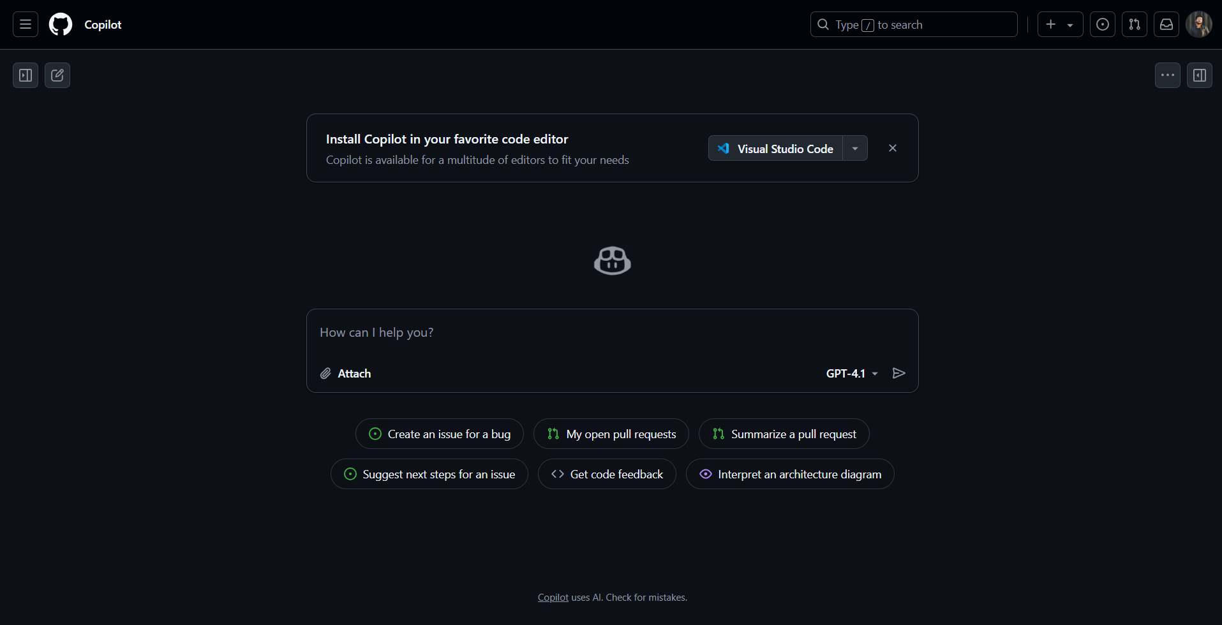The image size is (1222, 625).
Task: Choose 'Summarize a pull request' suggestion
Action: [x=784, y=434]
